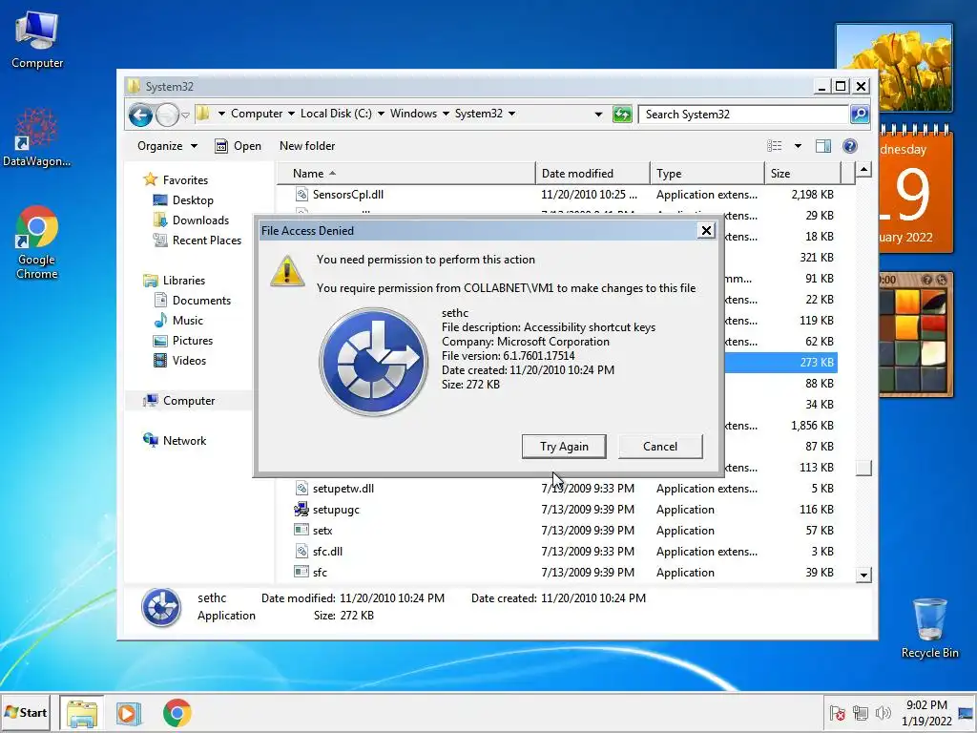Click the Google Chrome desktop shortcut
The image size is (977, 733).
click(x=37, y=243)
